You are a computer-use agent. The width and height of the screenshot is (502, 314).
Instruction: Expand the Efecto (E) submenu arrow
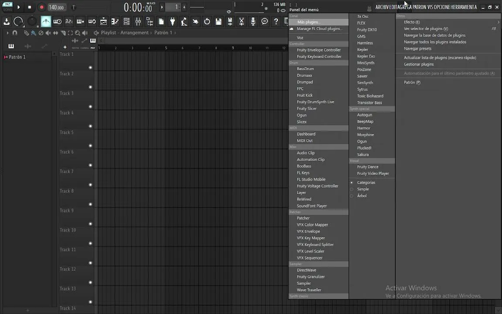click(x=498, y=22)
